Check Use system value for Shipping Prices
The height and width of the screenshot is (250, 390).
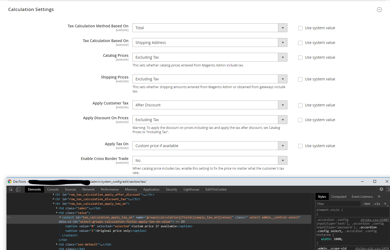[x=300, y=79]
